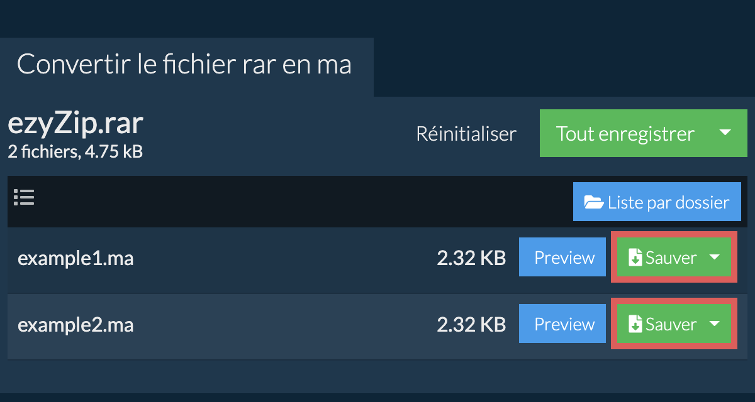This screenshot has width=755, height=402.
Task: Click the download icon beside example2.ma's Sauver
Action: [x=635, y=325]
